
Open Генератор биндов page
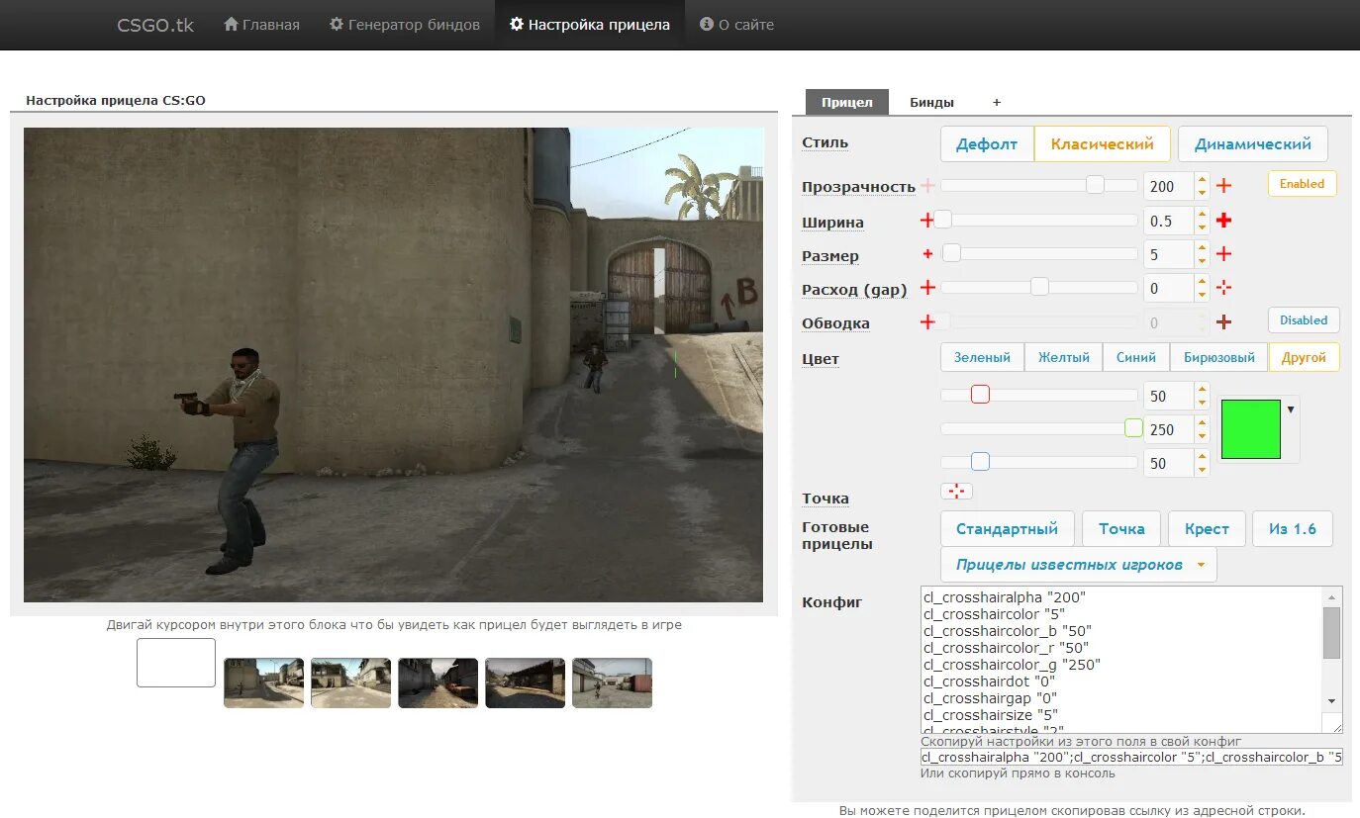pos(404,24)
